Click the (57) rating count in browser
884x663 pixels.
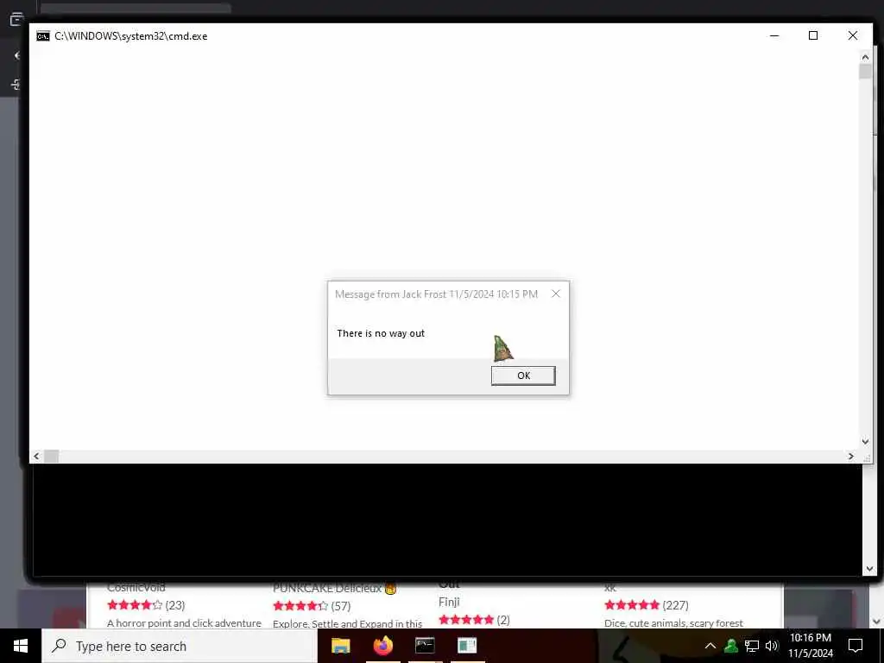(x=340, y=606)
